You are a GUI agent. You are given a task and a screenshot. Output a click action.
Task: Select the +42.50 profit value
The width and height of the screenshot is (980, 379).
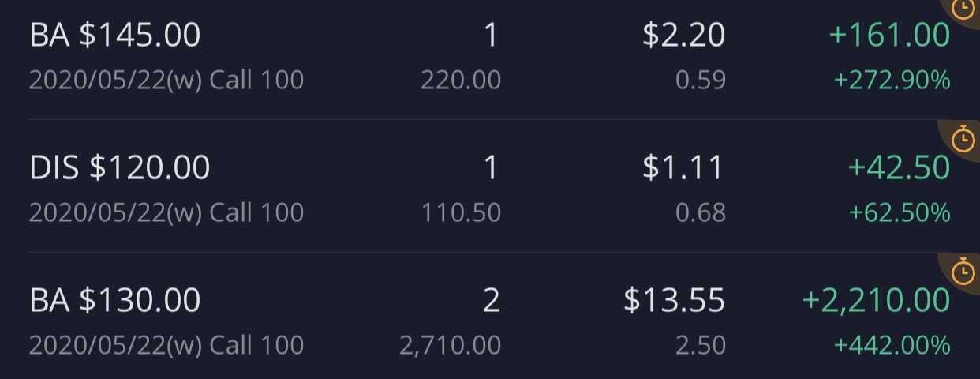click(x=899, y=167)
